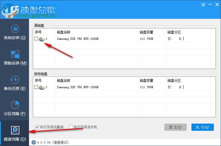
Task: Open the 分区克隆 (P) section
Action: tap(15, 108)
